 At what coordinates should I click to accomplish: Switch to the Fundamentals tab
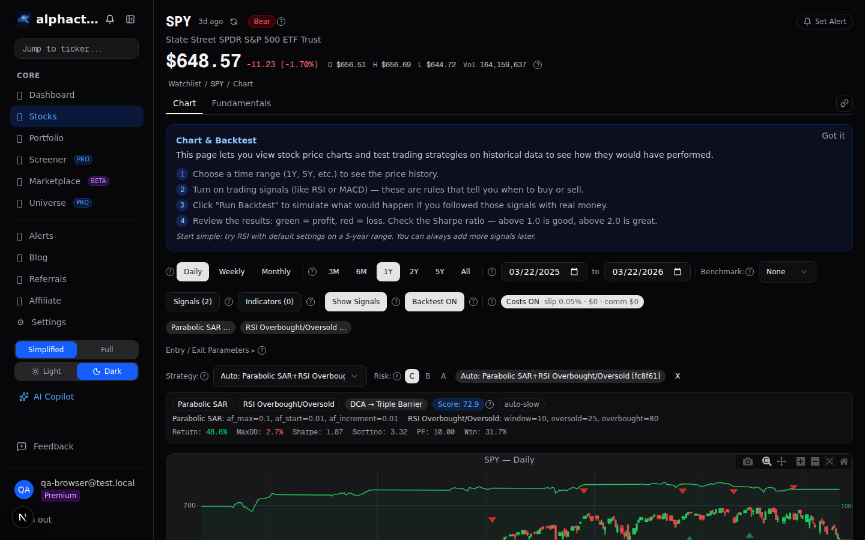[x=241, y=103]
